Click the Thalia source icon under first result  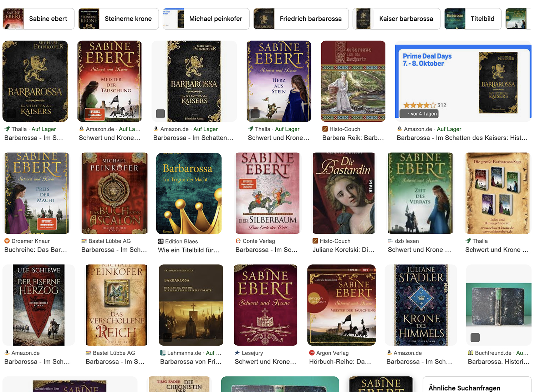pos(7,129)
